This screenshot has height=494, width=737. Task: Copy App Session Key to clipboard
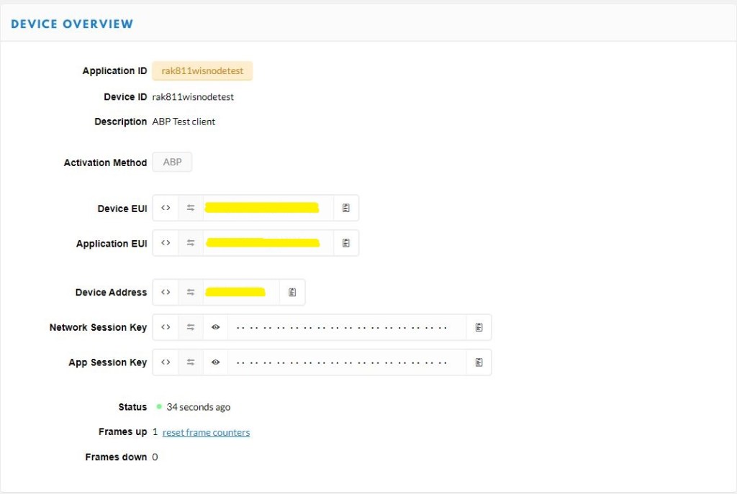coord(479,362)
